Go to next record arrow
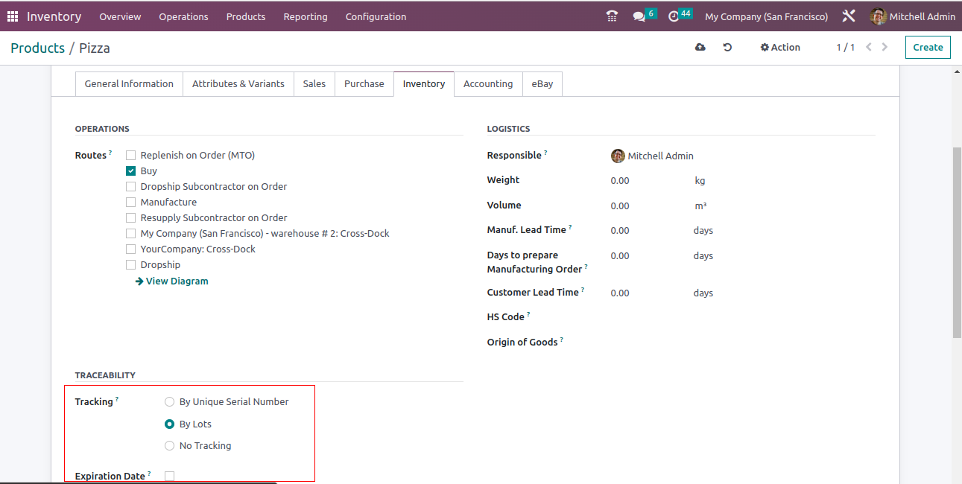Image resolution: width=962 pixels, height=484 pixels. pos(885,48)
